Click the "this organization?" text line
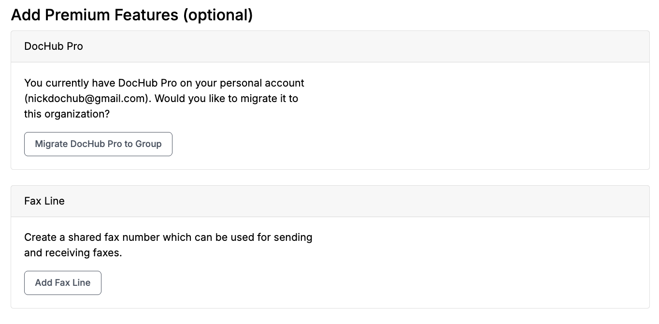This screenshot has height=324, width=659. (x=67, y=114)
